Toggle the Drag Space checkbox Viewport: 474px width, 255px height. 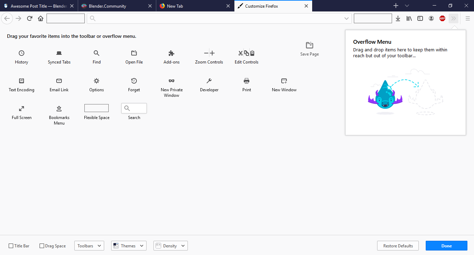coord(42,246)
